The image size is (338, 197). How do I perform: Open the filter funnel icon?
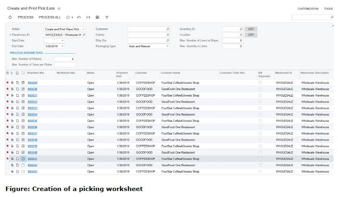(107, 17)
